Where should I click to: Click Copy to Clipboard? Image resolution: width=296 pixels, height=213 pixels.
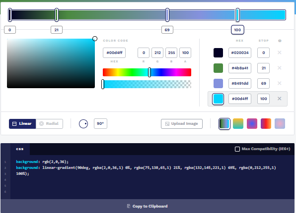[147, 206]
